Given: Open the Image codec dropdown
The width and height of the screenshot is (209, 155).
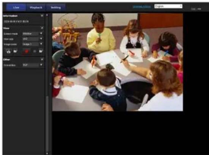Looking at the screenshot, I should [32, 44].
